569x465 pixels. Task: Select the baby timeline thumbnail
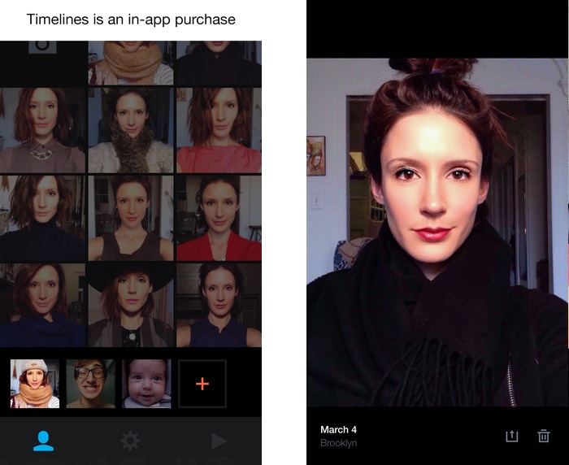[x=146, y=384]
